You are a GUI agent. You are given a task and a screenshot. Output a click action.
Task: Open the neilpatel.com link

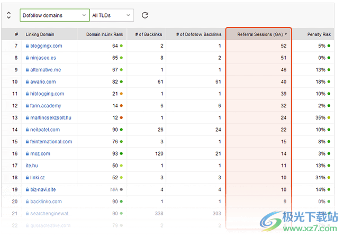point(45,130)
